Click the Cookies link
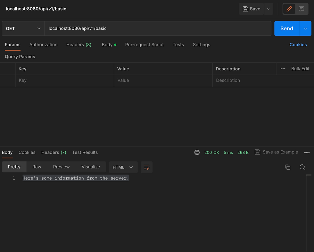This screenshot has height=252, width=314. [298, 45]
